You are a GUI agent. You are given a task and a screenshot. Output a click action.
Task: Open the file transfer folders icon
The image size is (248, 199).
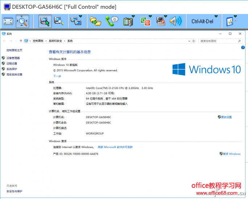coord(95,21)
